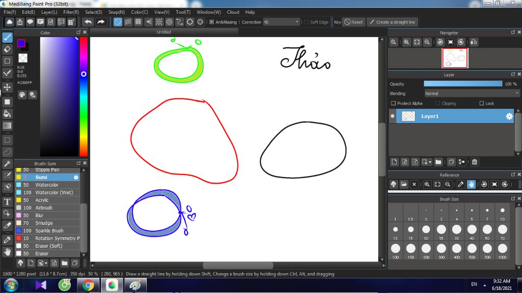The image size is (522, 293).
Task: Select the Bucket fill tool
Action: tap(7, 114)
